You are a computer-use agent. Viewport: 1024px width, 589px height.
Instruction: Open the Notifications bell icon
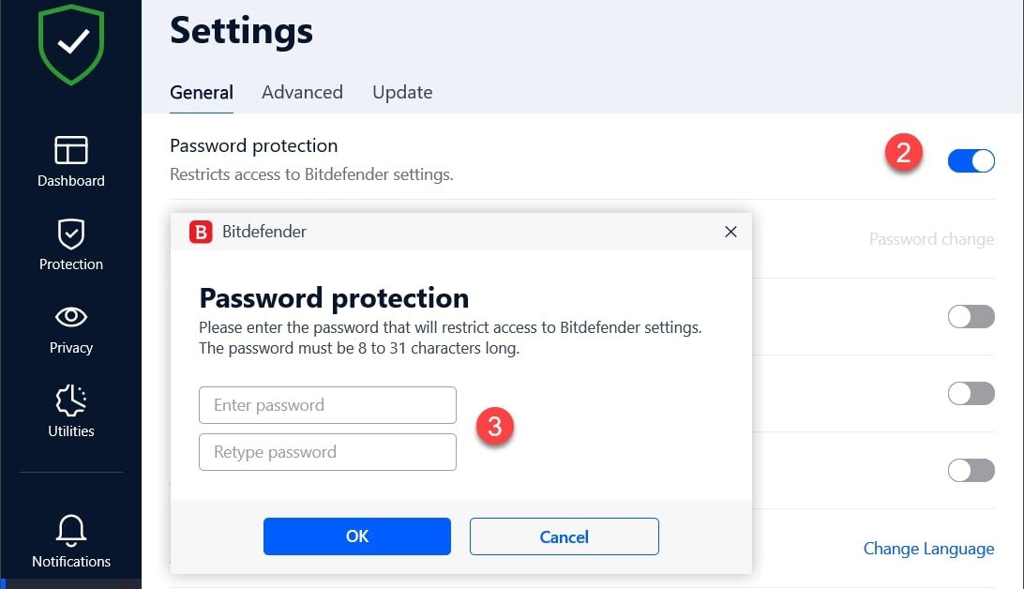[x=71, y=531]
